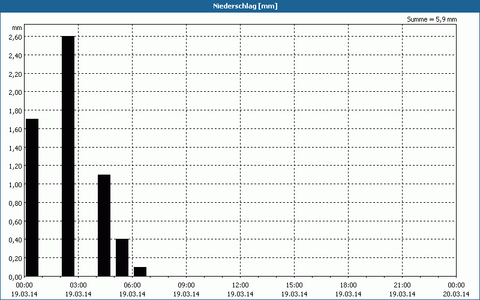Click the 18:00 time axis label
480x300 pixels.
349,286
